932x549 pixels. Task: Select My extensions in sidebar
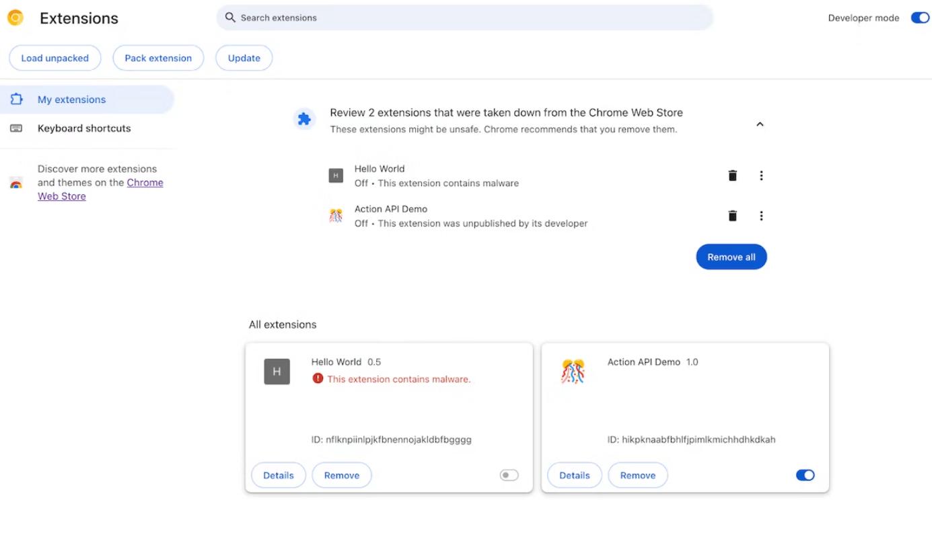click(x=87, y=99)
